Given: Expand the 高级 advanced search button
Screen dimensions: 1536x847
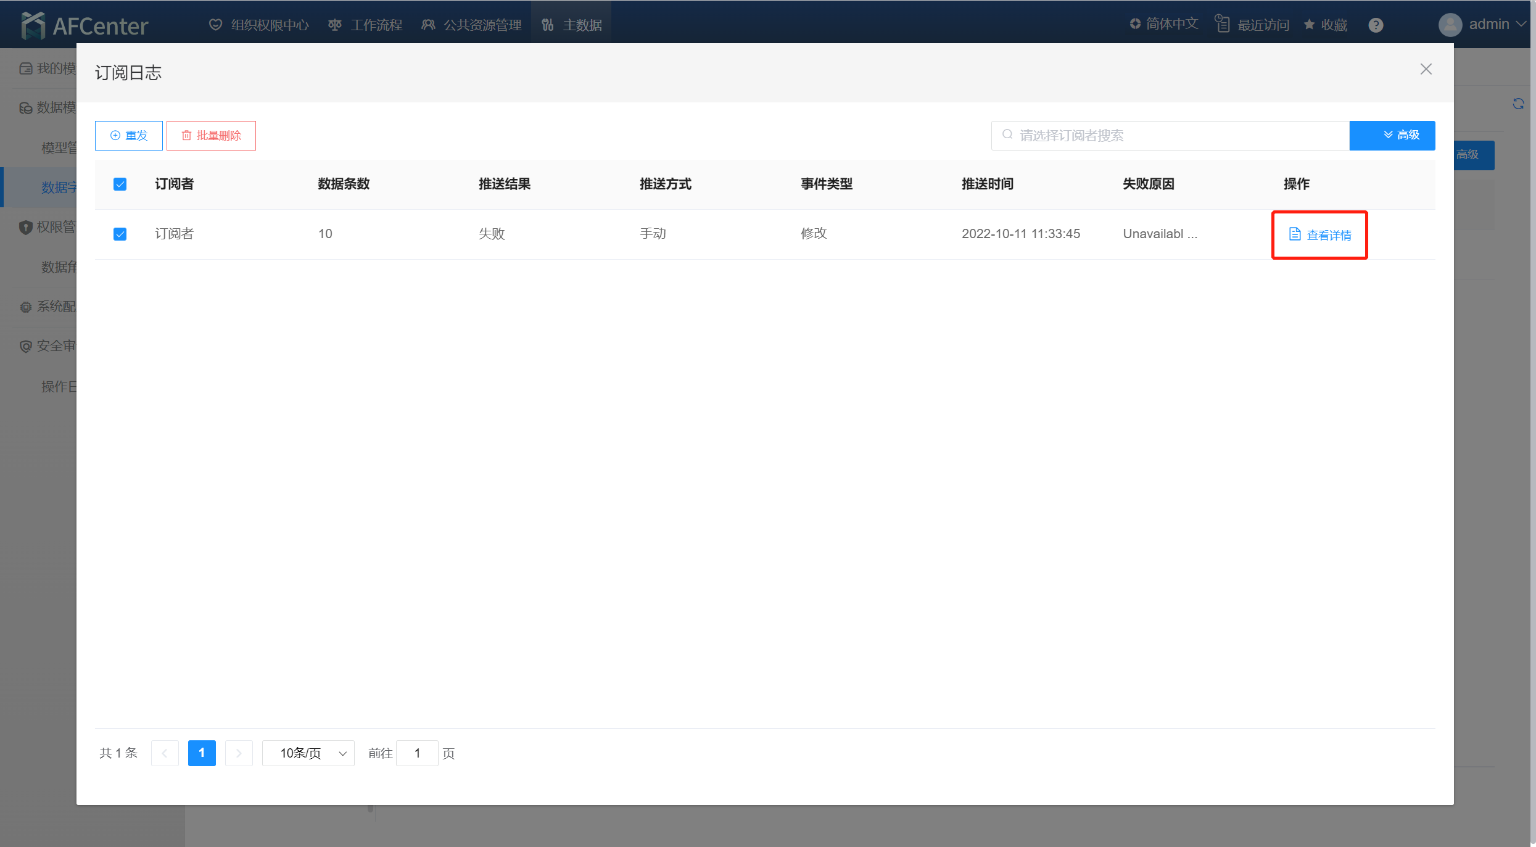Looking at the screenshot, I should coord(1392,136).
